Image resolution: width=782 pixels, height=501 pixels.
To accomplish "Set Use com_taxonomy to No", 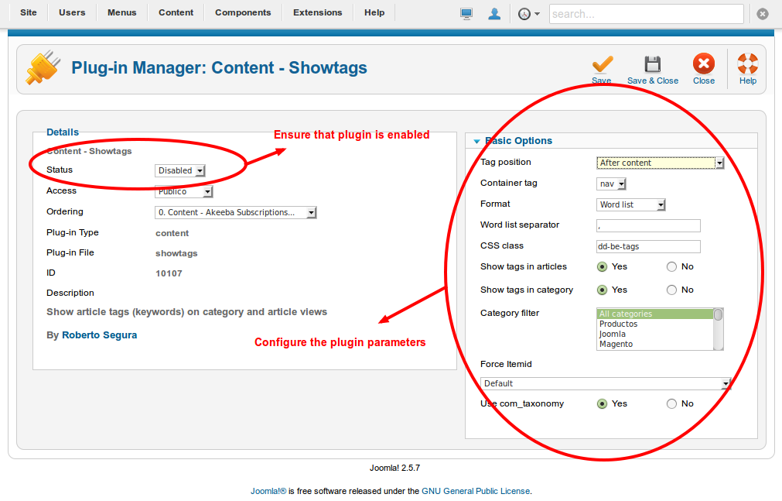I will pyautogui.click(x=671, y=403).
